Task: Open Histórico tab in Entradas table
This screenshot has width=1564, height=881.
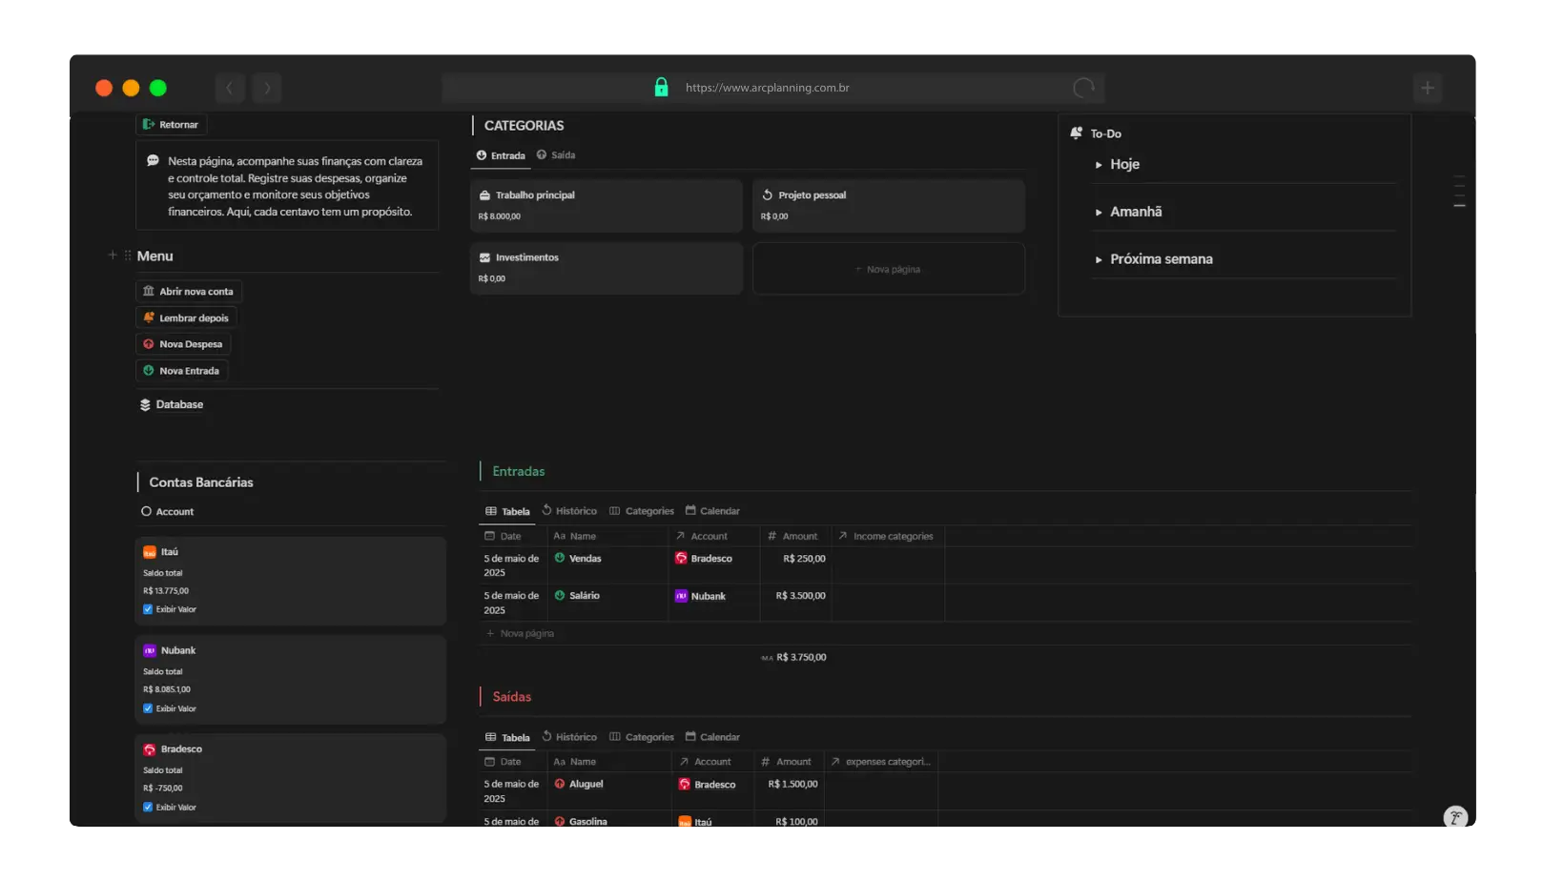Action: coord(569,511)
